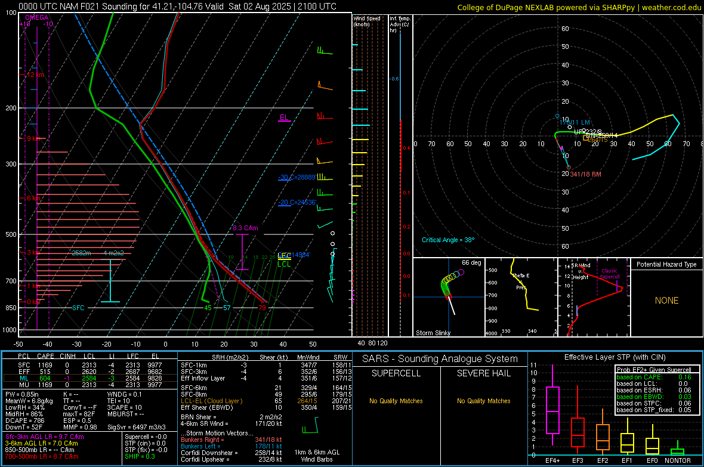Click the College of DuPage NEXLAB credit text
The width and height of the screenshot is (704, 467).
pyautogui.click(x=579, y=7)
